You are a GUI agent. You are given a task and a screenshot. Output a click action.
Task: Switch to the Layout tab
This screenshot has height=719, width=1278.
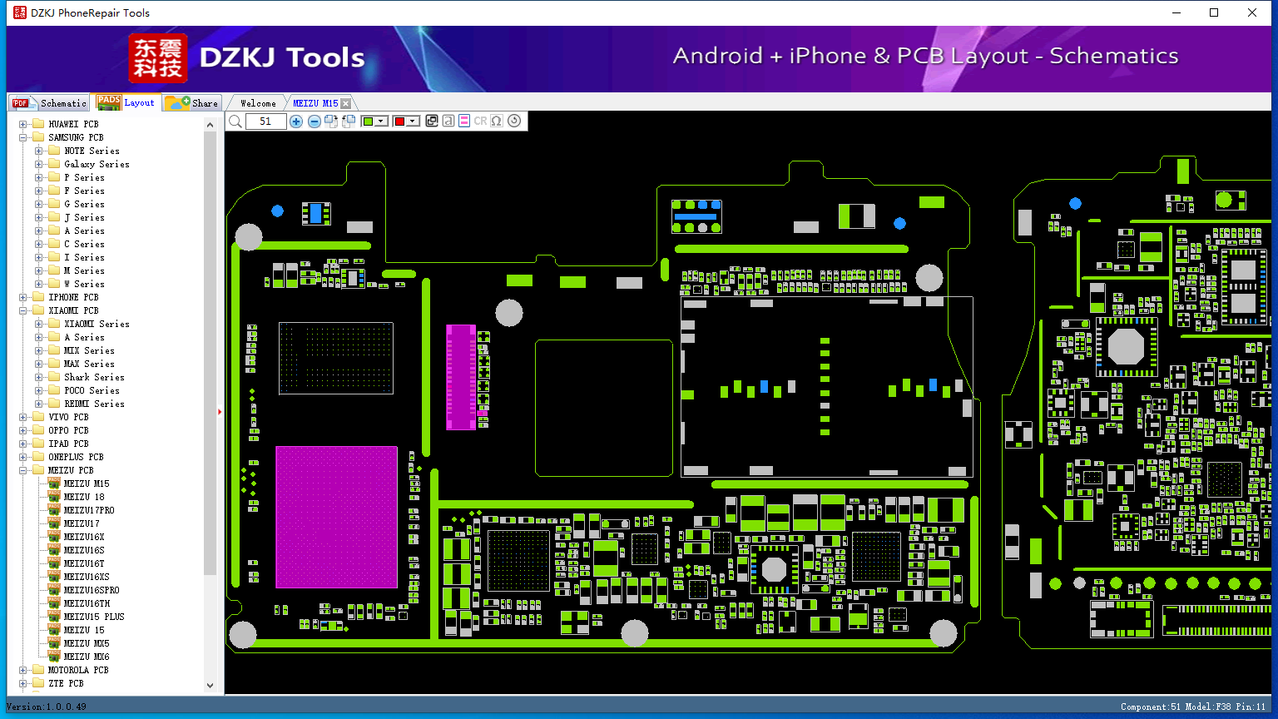(x=126, y=102)
